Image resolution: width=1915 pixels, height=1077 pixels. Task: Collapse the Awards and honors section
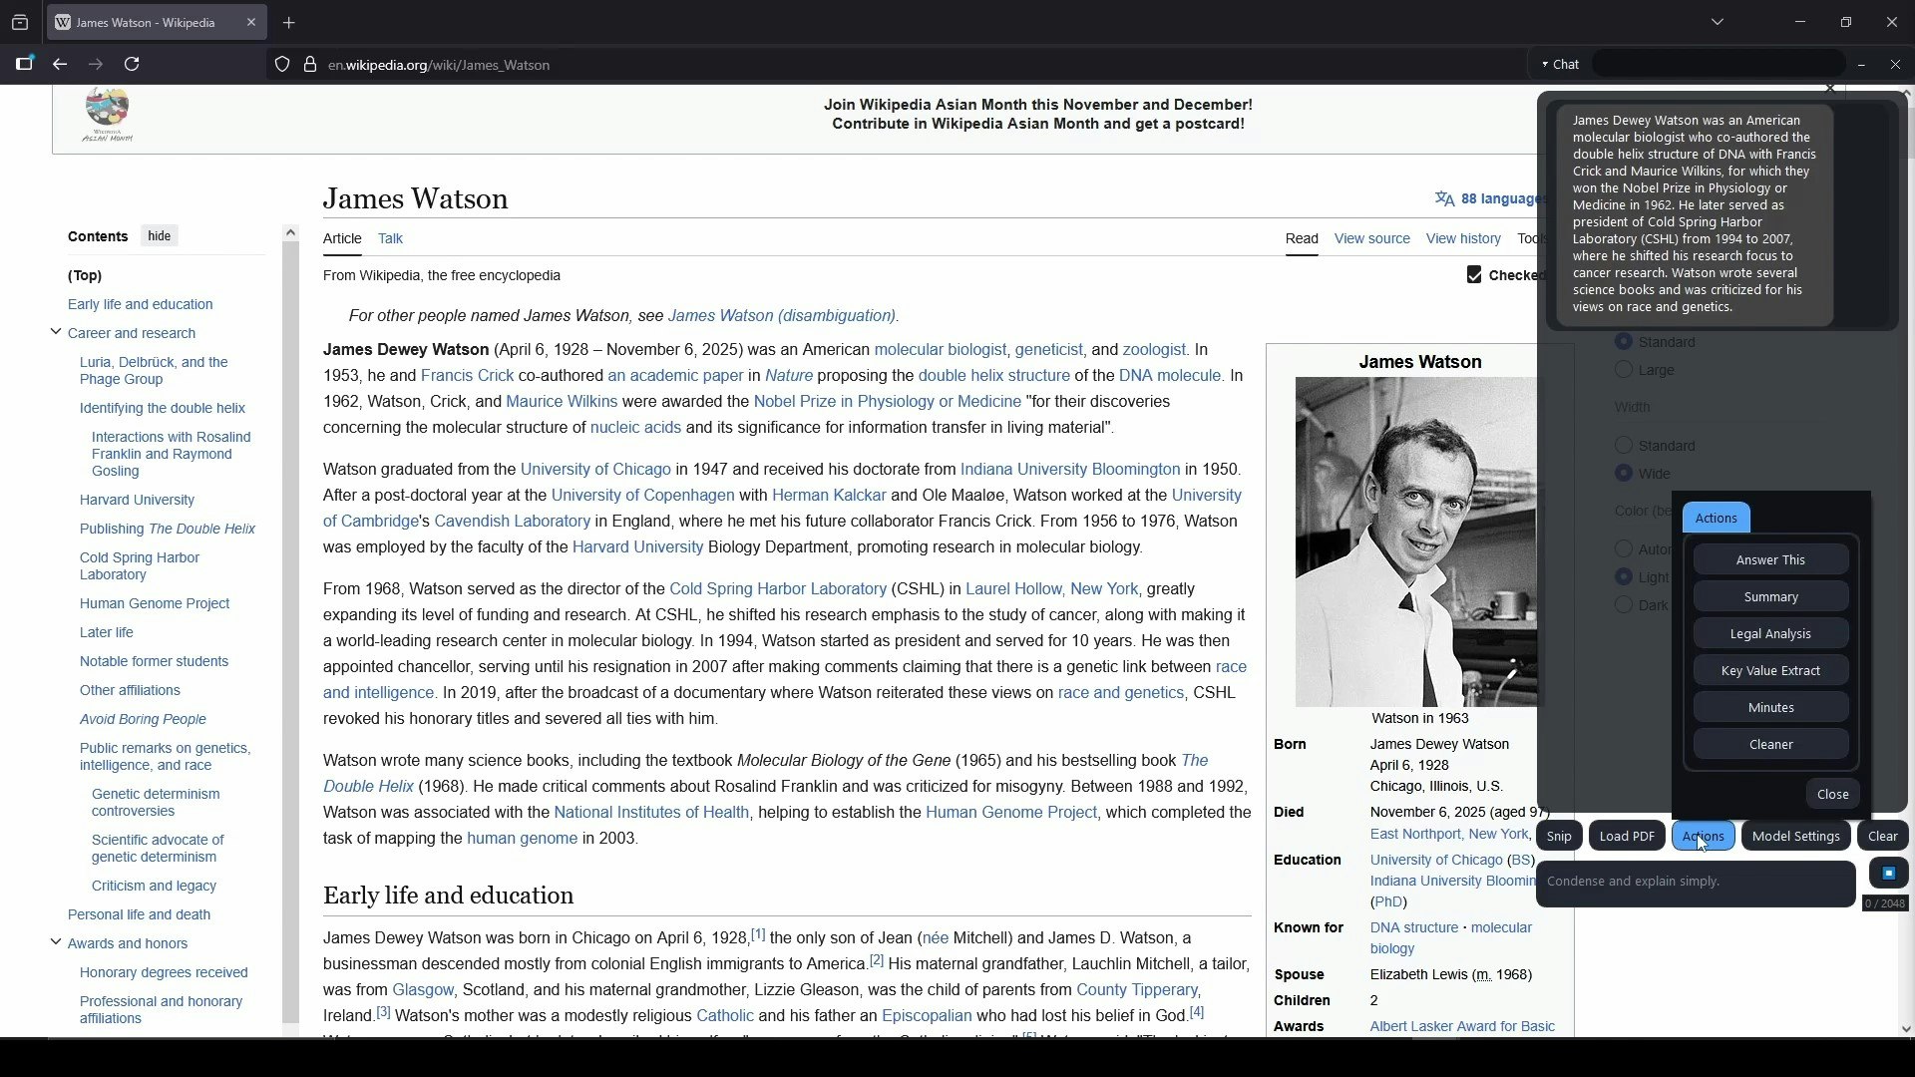[56, 942]
